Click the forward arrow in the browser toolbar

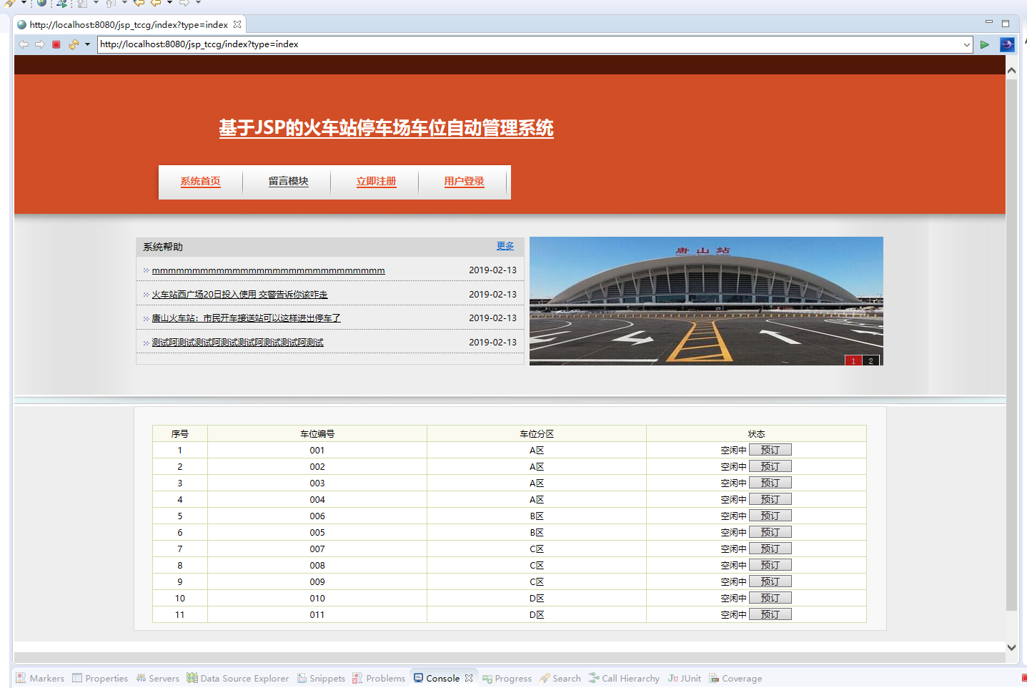[x=40, y=44]
